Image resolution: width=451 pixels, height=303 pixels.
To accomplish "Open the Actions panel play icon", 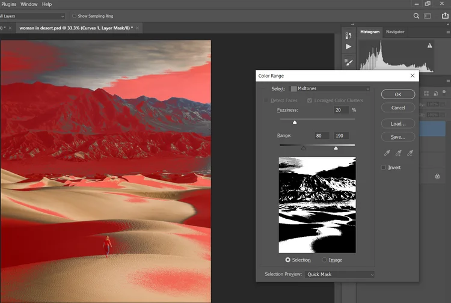I will (349, 47).
